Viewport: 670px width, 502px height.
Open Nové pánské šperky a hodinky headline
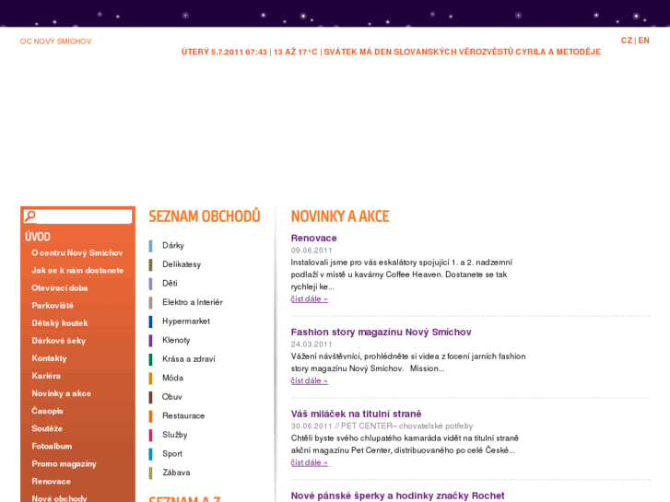tap(397, 496)
